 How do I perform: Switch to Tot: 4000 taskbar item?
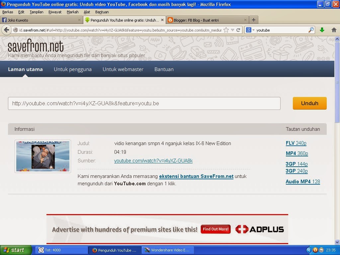pos(61,250)
